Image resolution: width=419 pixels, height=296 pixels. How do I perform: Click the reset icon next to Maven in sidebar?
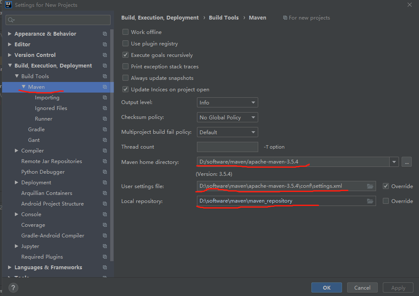pyautogui.click(x=105, y=87)
